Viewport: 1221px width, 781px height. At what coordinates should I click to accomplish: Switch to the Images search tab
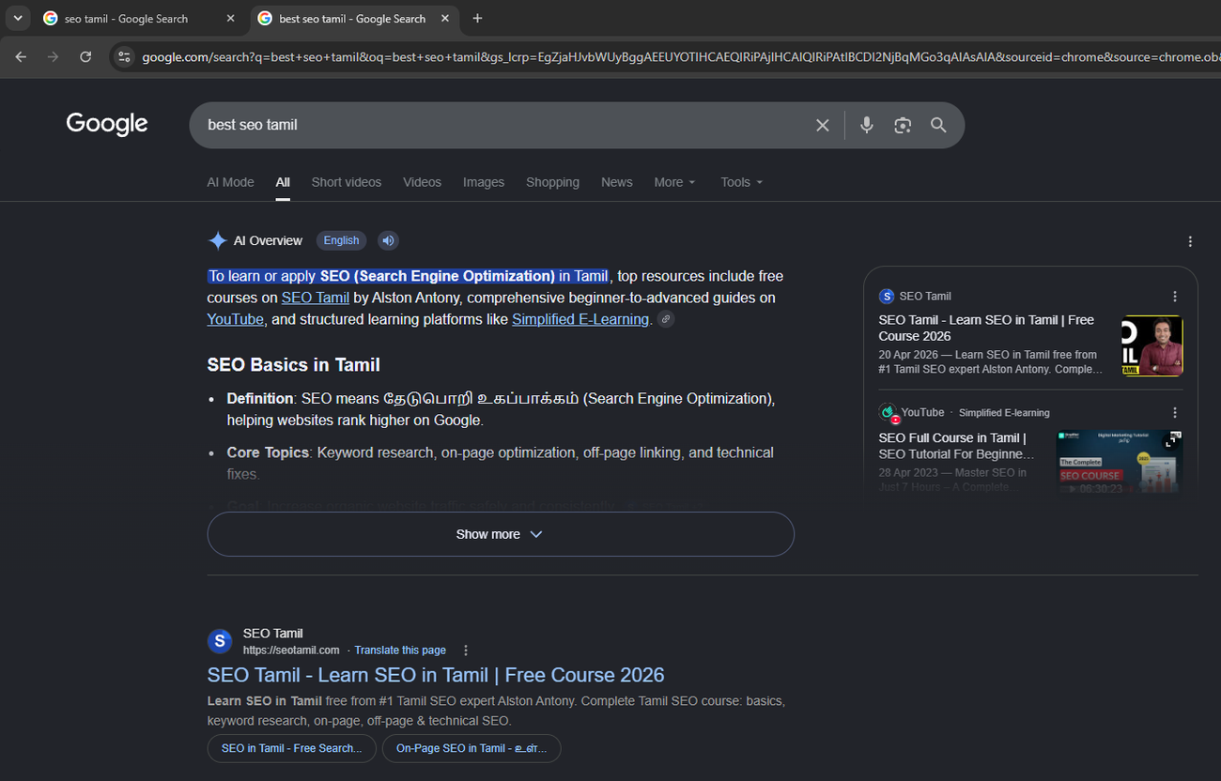(x=484, y=182)
